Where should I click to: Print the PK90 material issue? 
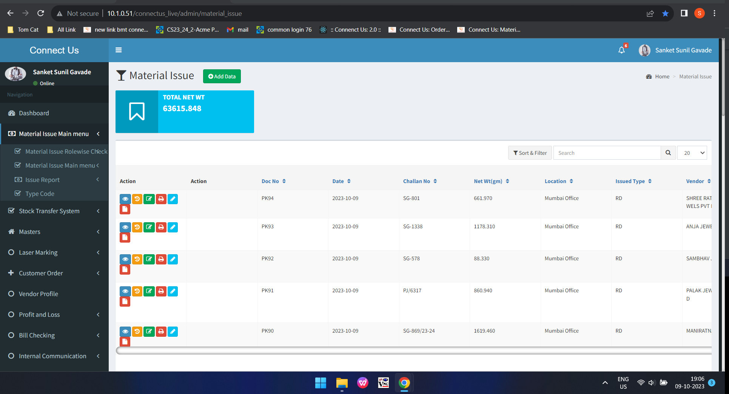coord(161,331)
